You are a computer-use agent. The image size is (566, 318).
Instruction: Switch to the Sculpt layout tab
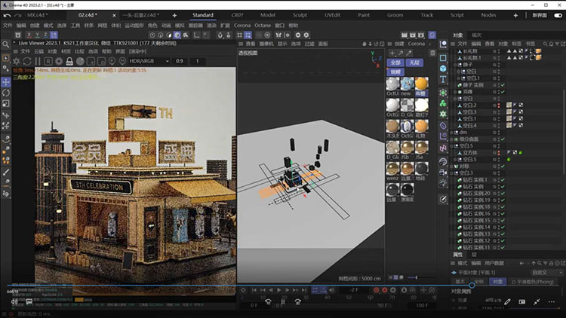[x=300, y=15]
